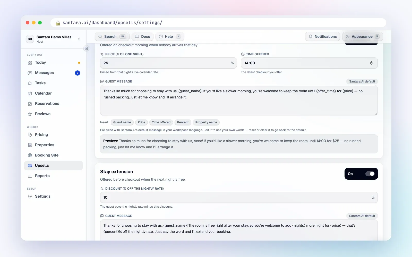Click the Preview message text box

[x=239, y=144]
